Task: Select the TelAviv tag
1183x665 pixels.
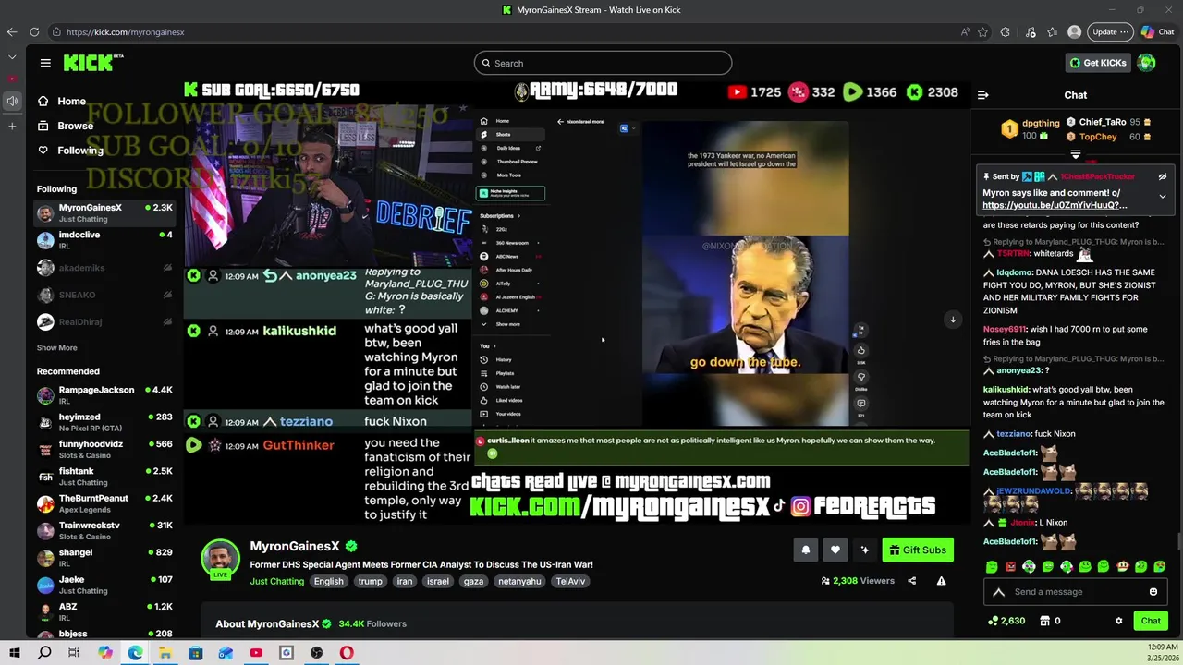Action: (x=570, y=581)
